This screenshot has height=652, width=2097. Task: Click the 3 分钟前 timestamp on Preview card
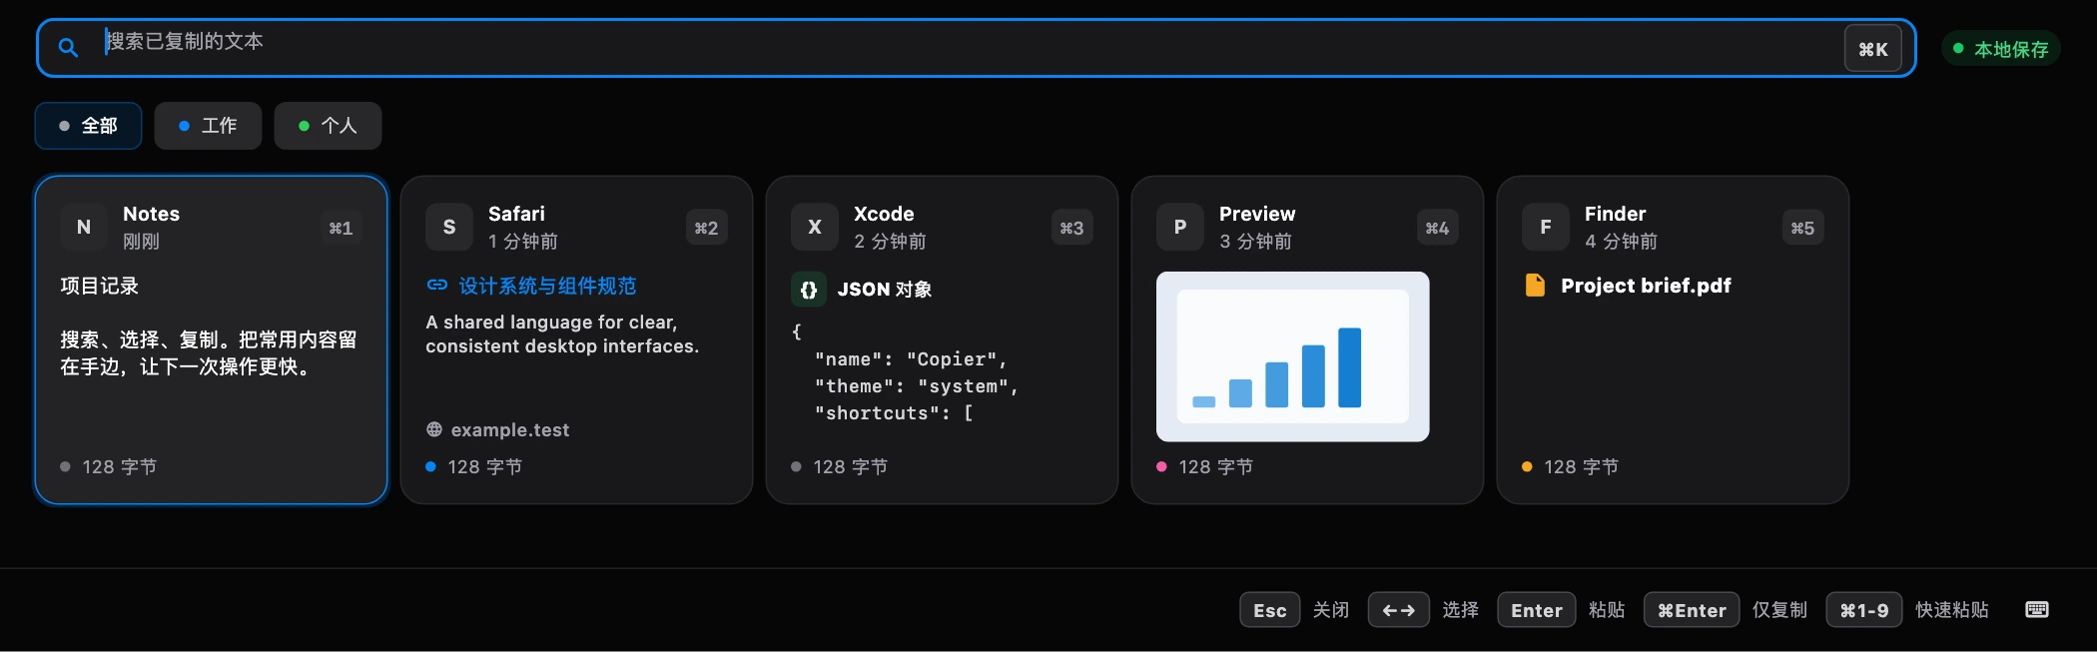point(1255,242)
